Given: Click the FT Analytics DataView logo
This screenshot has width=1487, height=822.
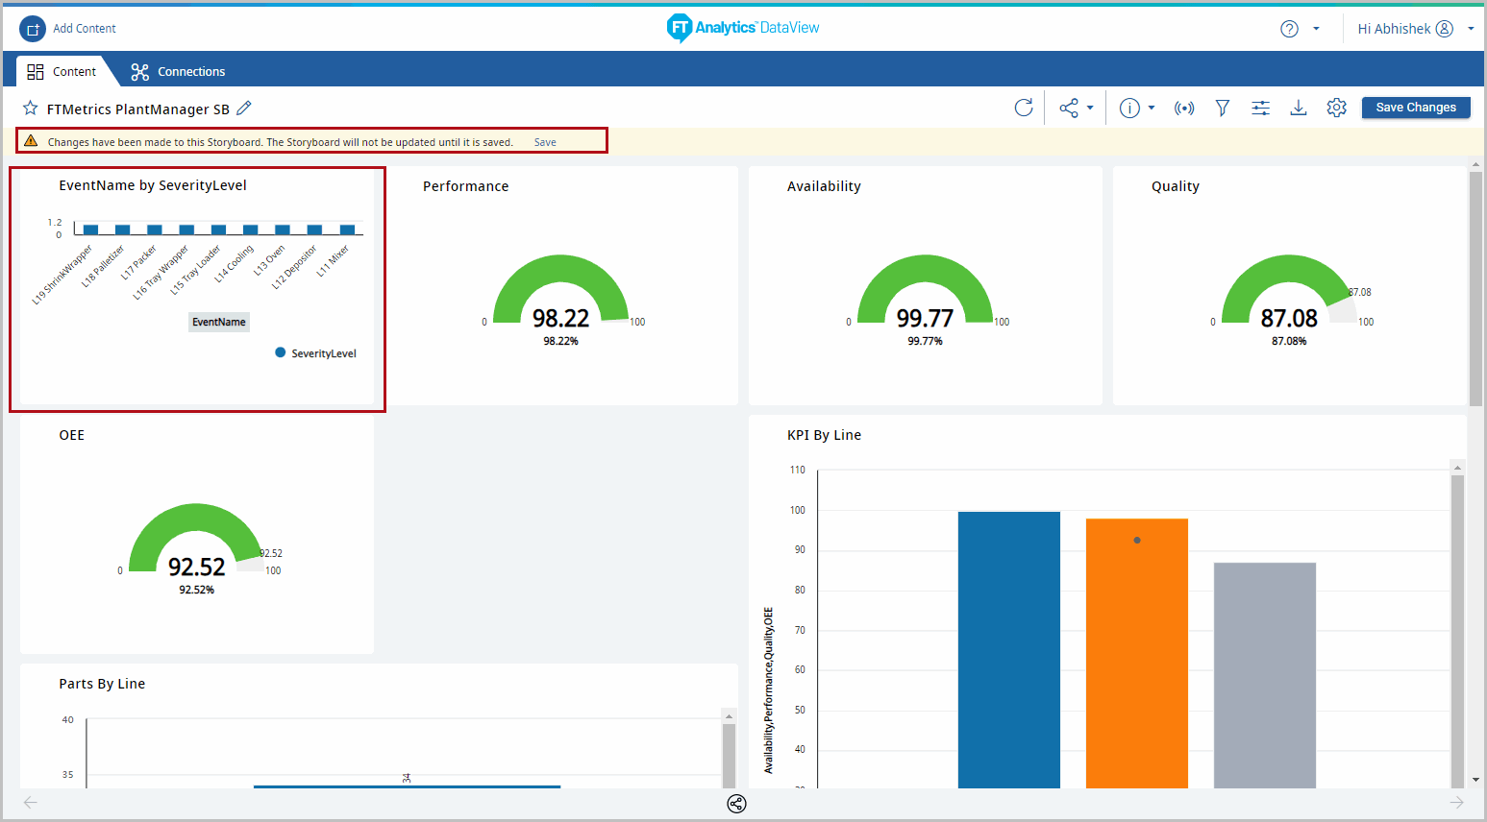Looking at the screenshot, I should click(x=743, y=28).
